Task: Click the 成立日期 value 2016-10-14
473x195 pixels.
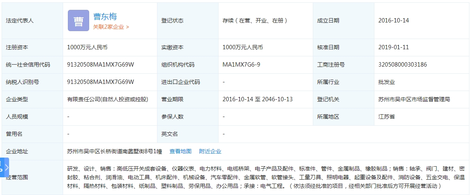Action: pos(393,20)
